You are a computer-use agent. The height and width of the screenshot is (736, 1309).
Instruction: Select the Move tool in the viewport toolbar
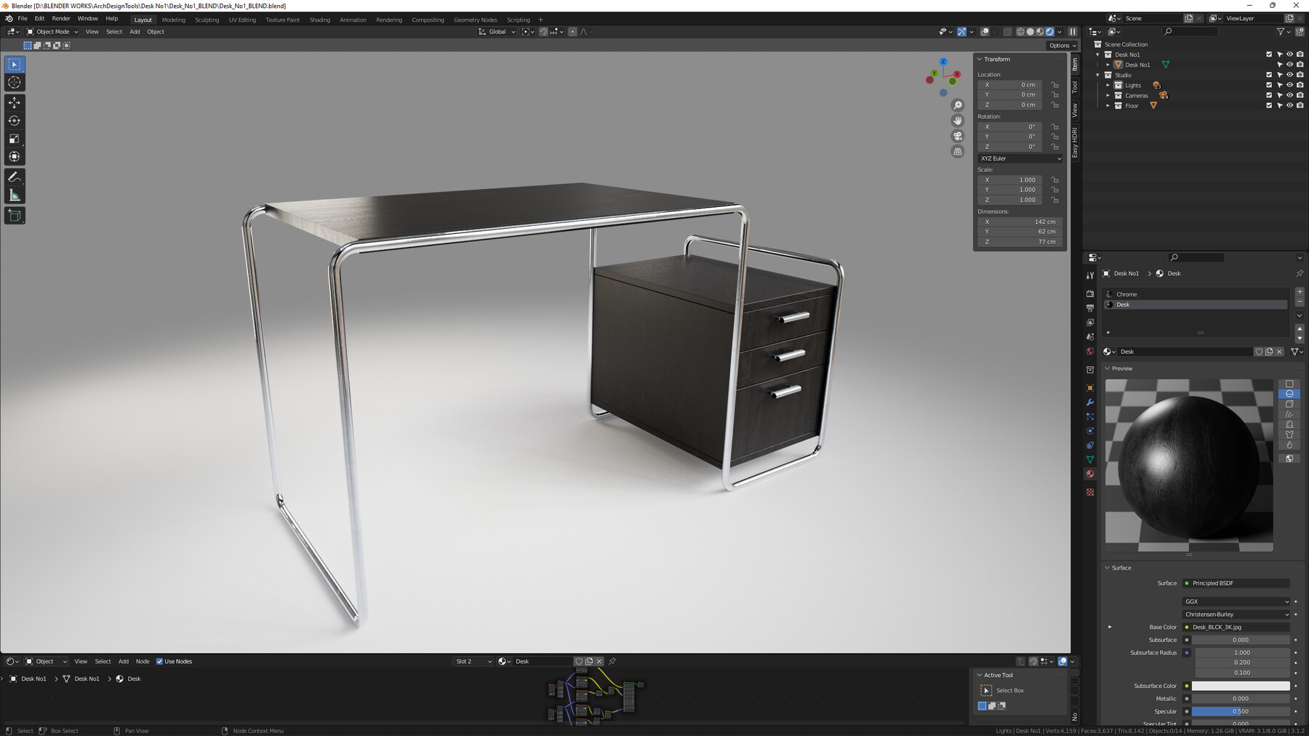[14, 102]
